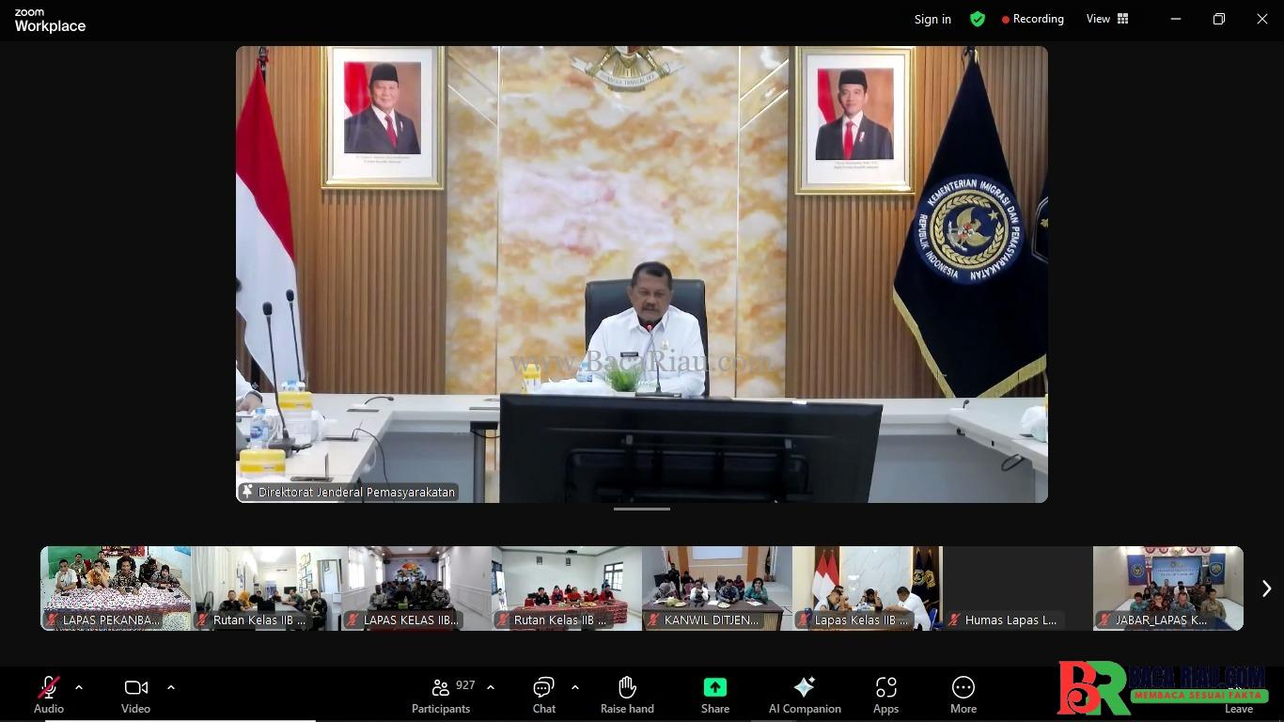Unmute the microphone Audio button
1284x722 pixels.
(x=49, y=694)
